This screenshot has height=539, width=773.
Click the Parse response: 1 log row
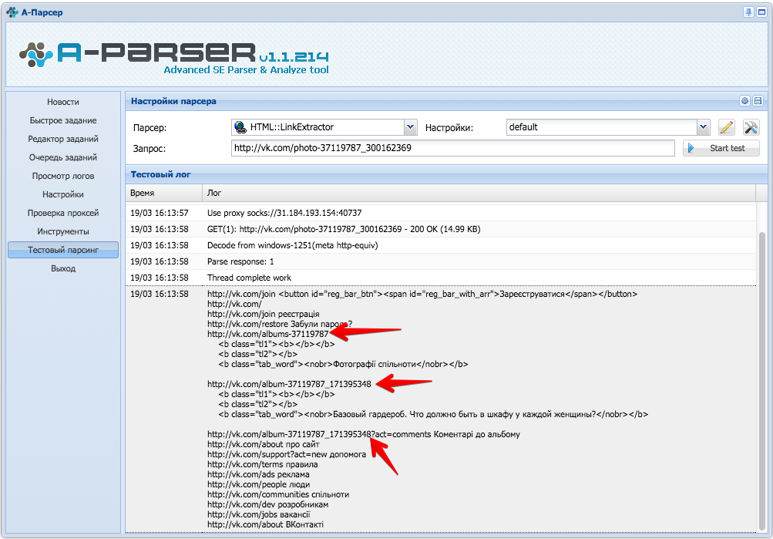(x=441, y=261)
